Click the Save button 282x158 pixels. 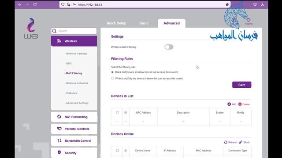point(242,85)
